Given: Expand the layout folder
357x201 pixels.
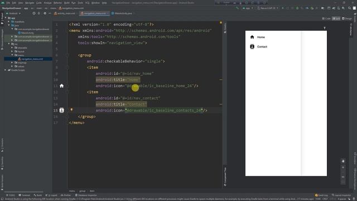Looking at the screenshot, I should (x=12, y=51).
